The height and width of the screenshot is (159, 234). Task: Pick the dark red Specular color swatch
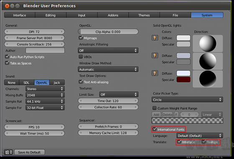(x=183, y=80)
